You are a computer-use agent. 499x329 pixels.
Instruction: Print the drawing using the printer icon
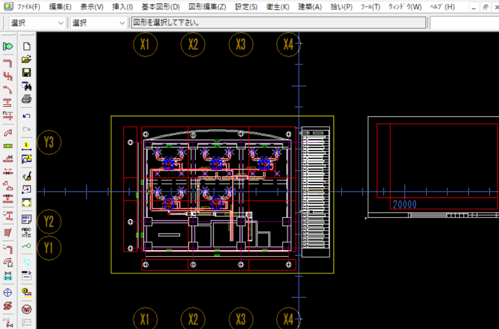coord(27,99)
